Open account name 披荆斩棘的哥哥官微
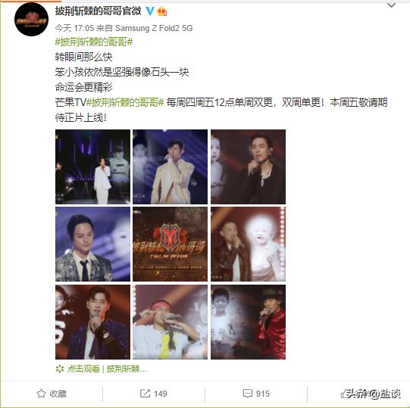This screenshot has width=410, height=408. [98, 11]
